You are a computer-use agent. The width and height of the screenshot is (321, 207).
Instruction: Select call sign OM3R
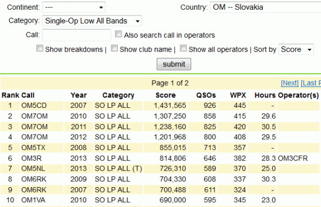32,158
